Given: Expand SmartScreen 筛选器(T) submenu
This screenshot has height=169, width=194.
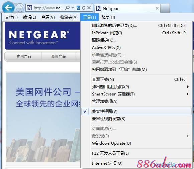Looking at the screenshot, I should click(136, 94).
